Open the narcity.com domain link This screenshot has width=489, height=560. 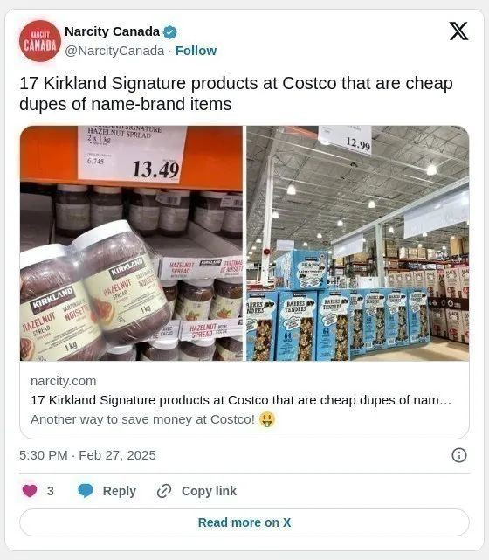click(x=64, y=381)
